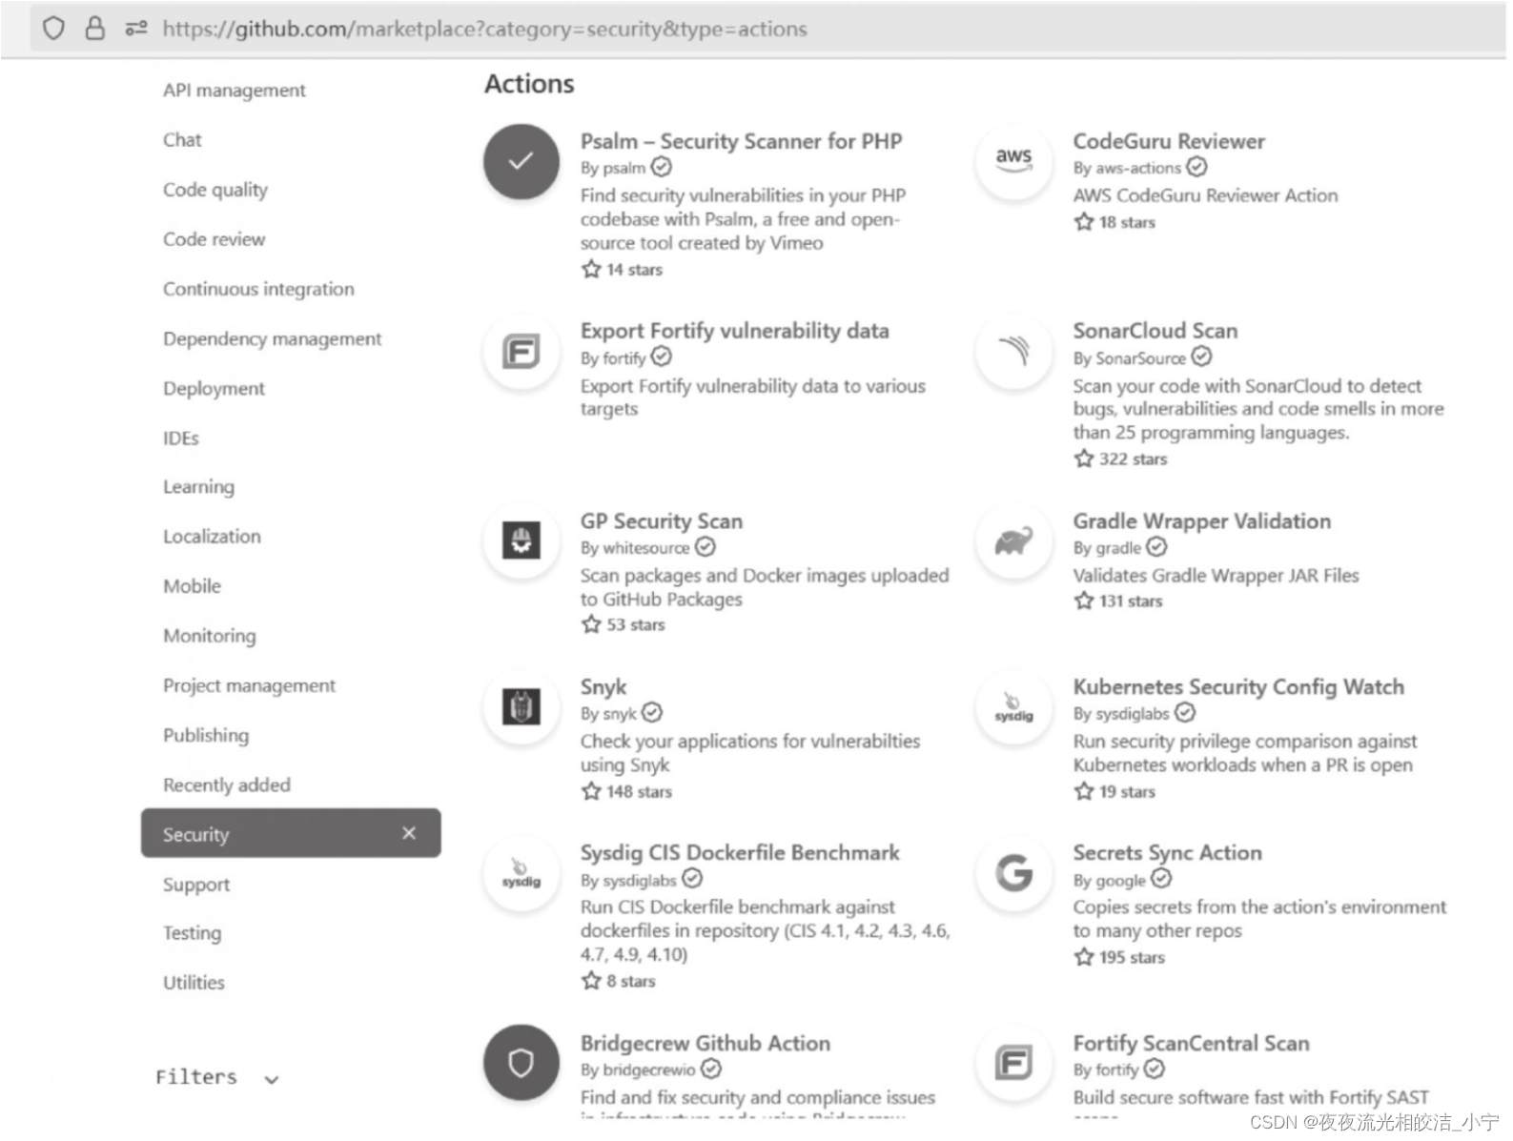Click the browser shield tracking protection icon
This screenshot has height=1141, width=1513.
(x=53, y=29)
